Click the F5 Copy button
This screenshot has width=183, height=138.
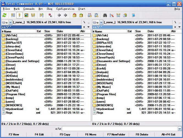pyautogui.click(x=65, y=134)
